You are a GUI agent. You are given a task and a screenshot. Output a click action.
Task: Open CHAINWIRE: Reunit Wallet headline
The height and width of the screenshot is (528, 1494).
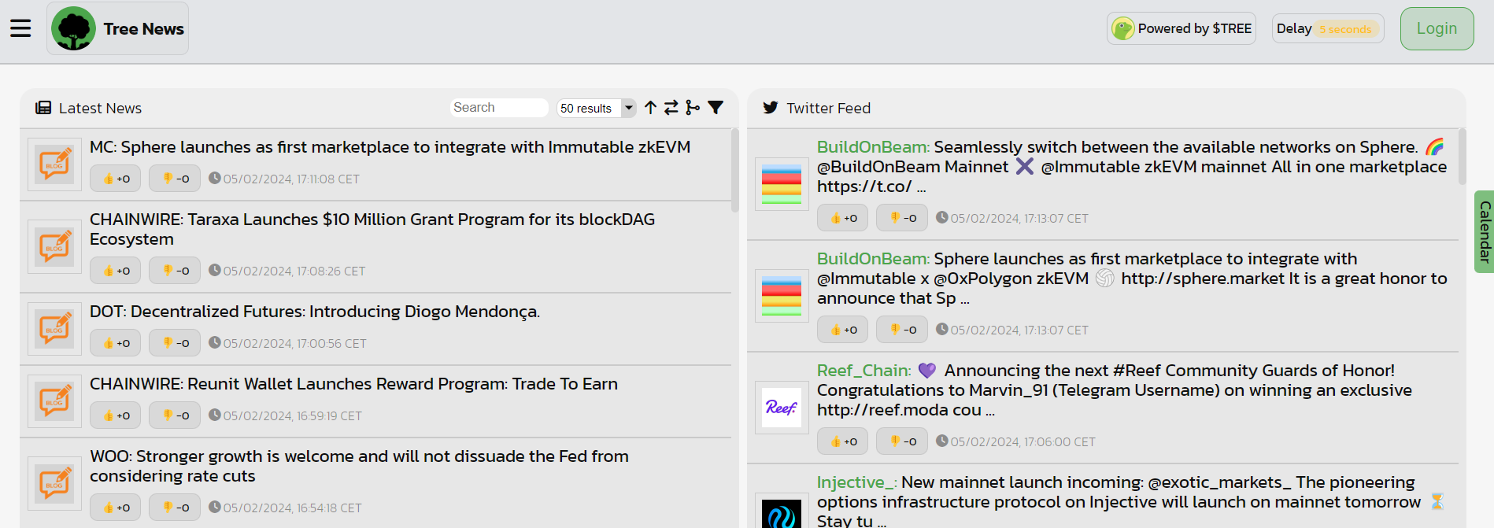(x=353, y=384)
